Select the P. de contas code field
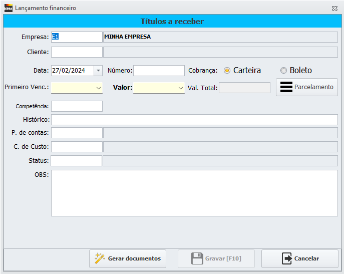The width and height of the screenshot is (344, 274). coord(77,133)
